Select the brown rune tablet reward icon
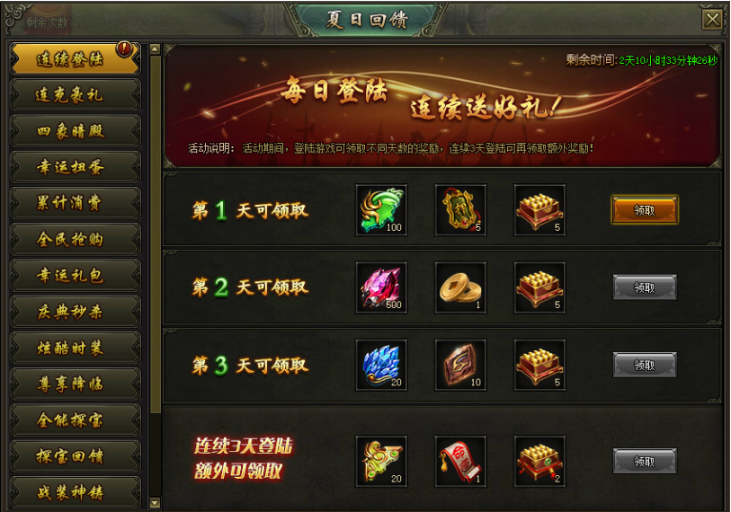 point(460,365)
